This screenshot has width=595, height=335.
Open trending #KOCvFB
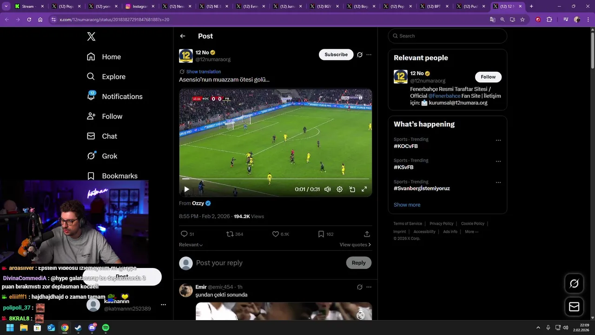(406, 146)
